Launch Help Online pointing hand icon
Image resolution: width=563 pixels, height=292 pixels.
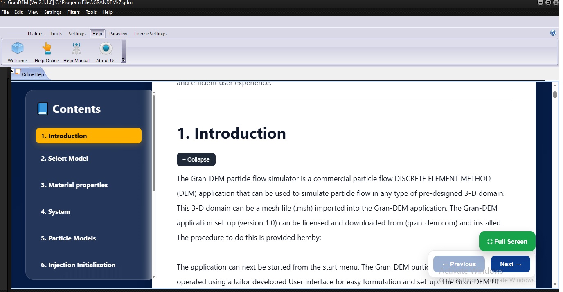coord(47,49)
